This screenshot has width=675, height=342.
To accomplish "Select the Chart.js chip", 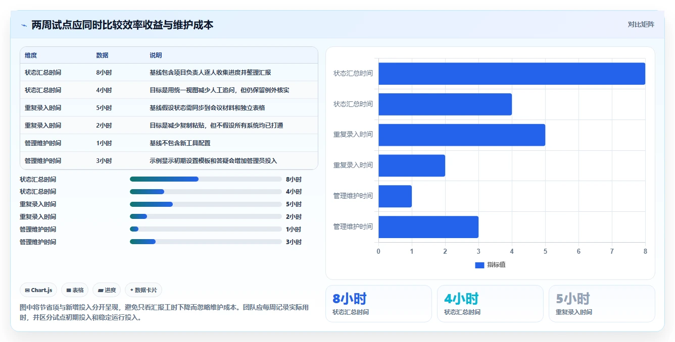I will [39, 290].
